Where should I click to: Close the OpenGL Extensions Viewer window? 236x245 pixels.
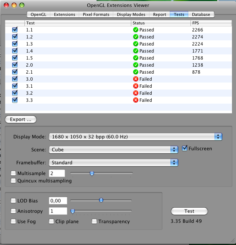pyautogui.click(x=6, y=5)
